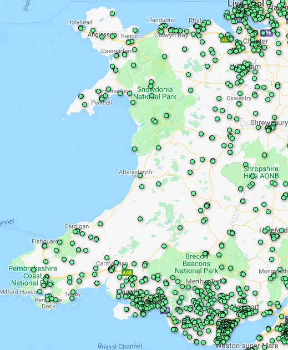Image resolution: width=288 pixels, height=350 pixels.
Task: Select the Liverpool city label
Action: pos(246,3)
